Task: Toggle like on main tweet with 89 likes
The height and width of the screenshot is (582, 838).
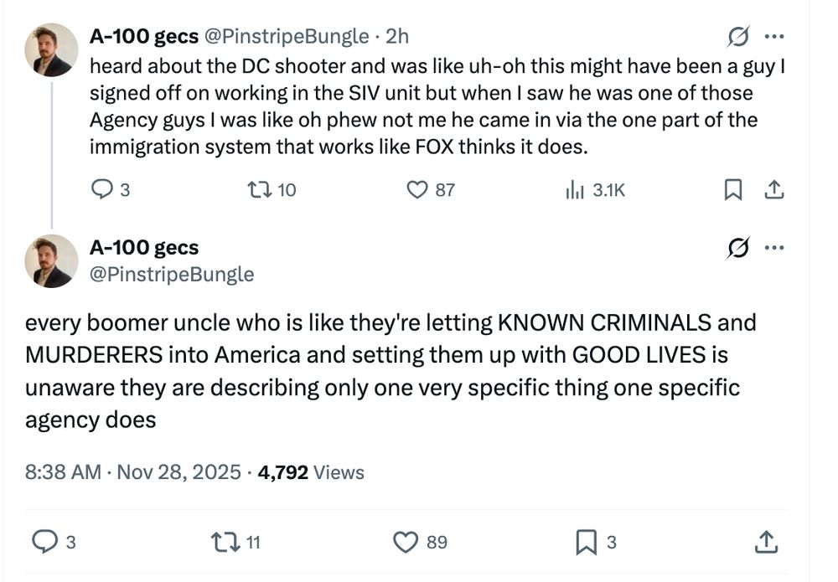Action: (406, 543)
